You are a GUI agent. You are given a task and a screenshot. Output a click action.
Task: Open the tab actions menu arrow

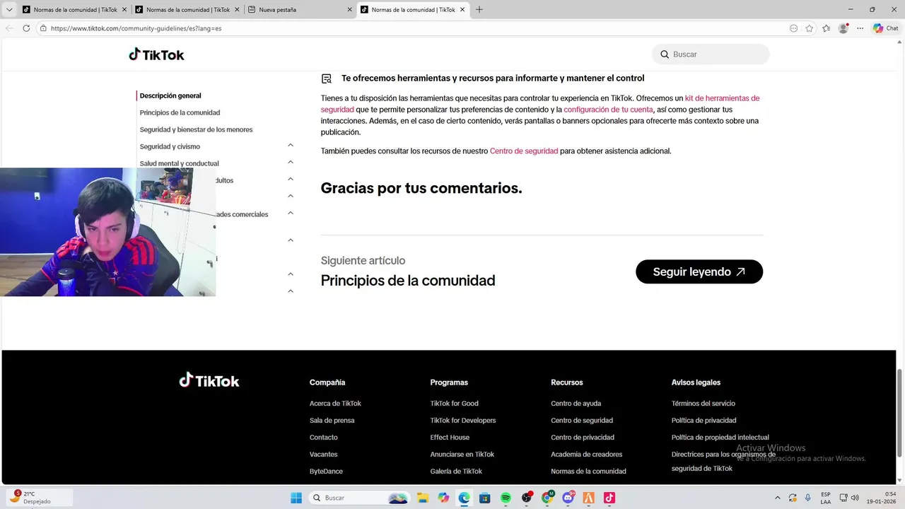tap(10, 10)
